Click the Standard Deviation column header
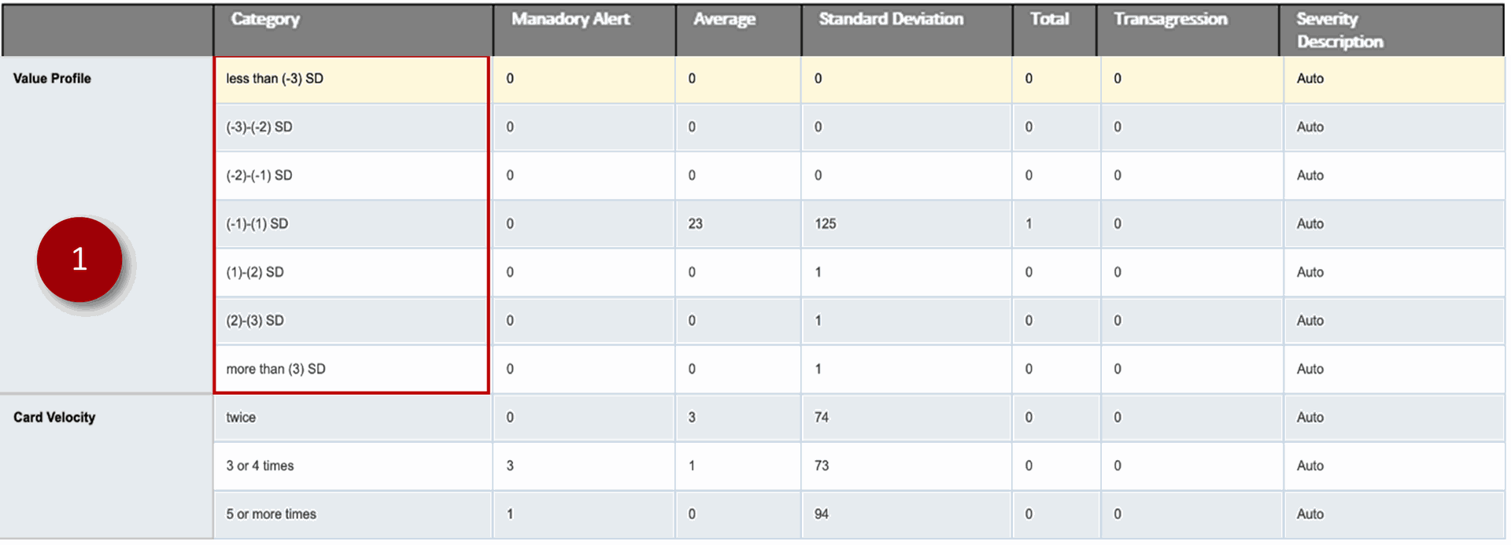This screenshot has height=545, width=1511. (891, 20)
